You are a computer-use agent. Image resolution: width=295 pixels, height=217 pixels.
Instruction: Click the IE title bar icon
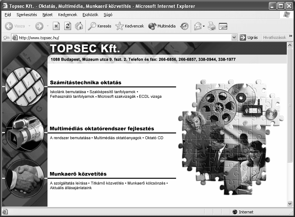(5, 6)
